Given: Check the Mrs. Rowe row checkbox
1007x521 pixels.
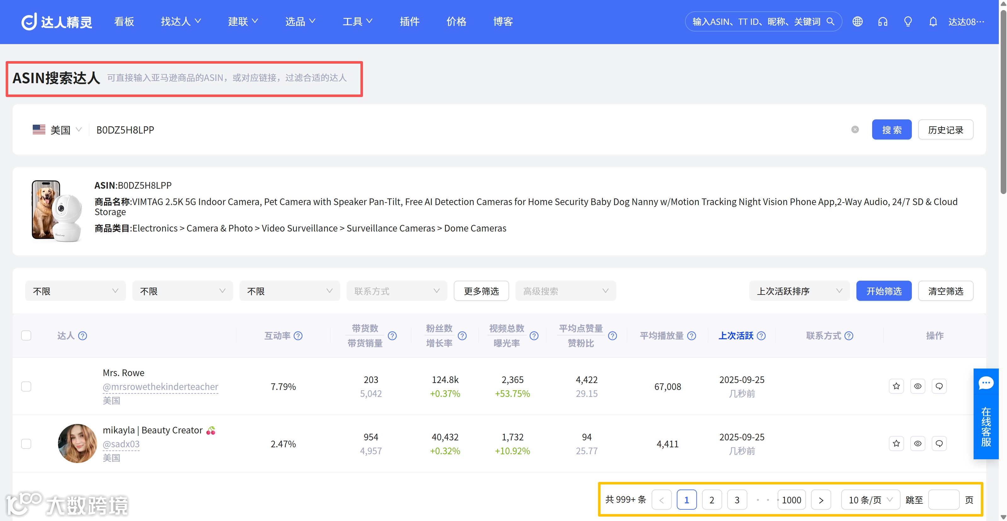Looking at the screenshot, I should [x=26, y=386].
